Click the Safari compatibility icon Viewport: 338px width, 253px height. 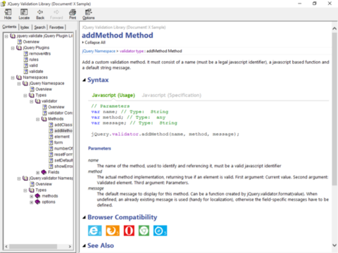coord(160,231)
